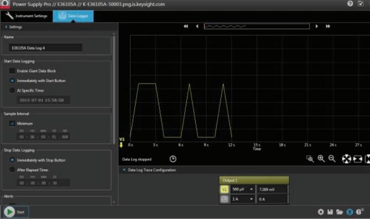Open the help question mark icon
This screenshot has width=370, height=219.
click(350, 3)
